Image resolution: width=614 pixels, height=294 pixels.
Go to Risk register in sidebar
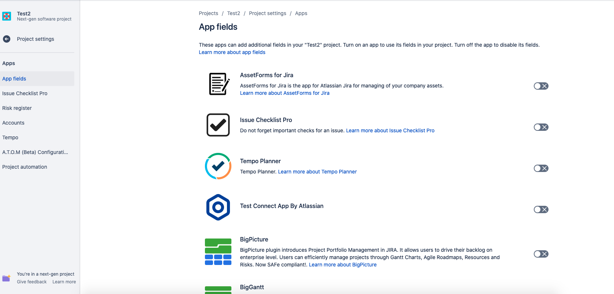(37, 108)
